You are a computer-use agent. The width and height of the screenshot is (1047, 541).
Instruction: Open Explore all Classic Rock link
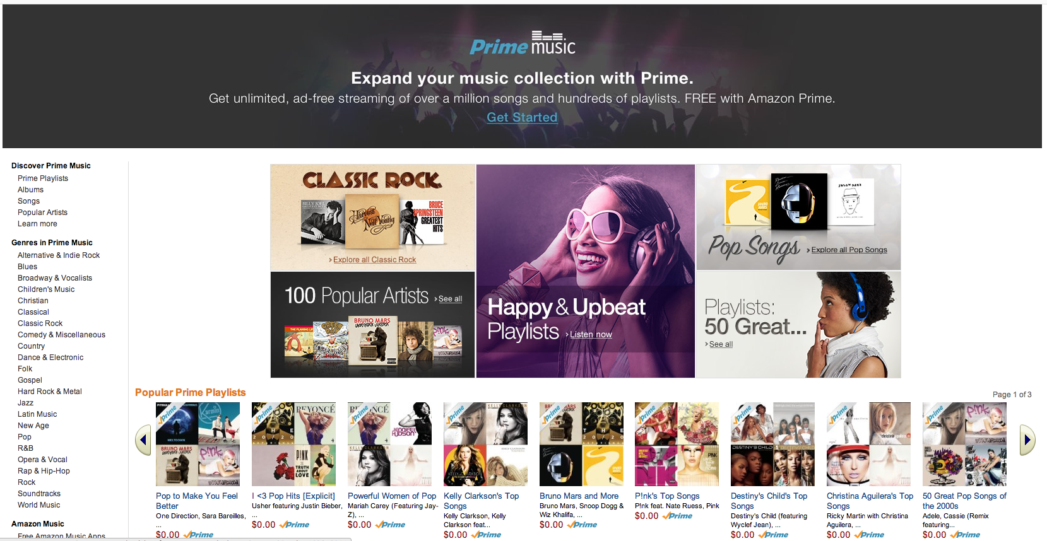[374, 260]
